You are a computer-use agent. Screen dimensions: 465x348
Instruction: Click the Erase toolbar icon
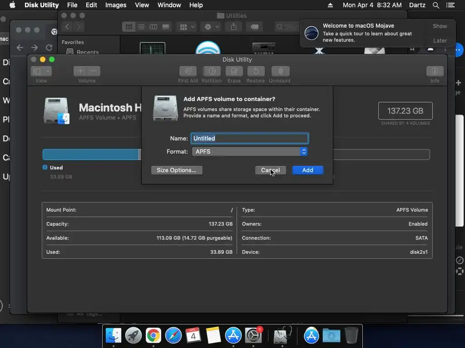point(234,71)
